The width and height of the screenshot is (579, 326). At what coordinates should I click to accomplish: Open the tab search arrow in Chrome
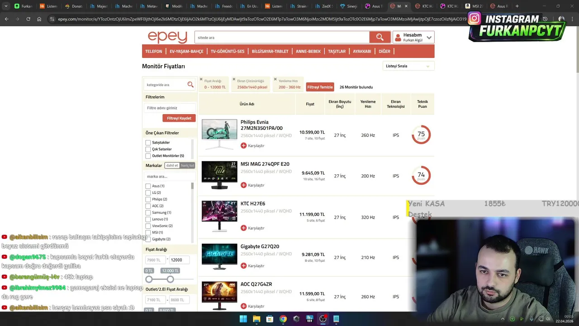[6, 6]
